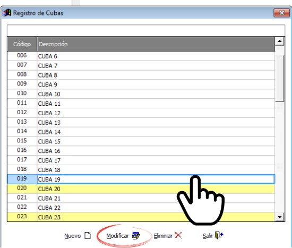292x248 pixels.
Task: Click the CUBA 19 description cell
Action: [x=156, y=179]
